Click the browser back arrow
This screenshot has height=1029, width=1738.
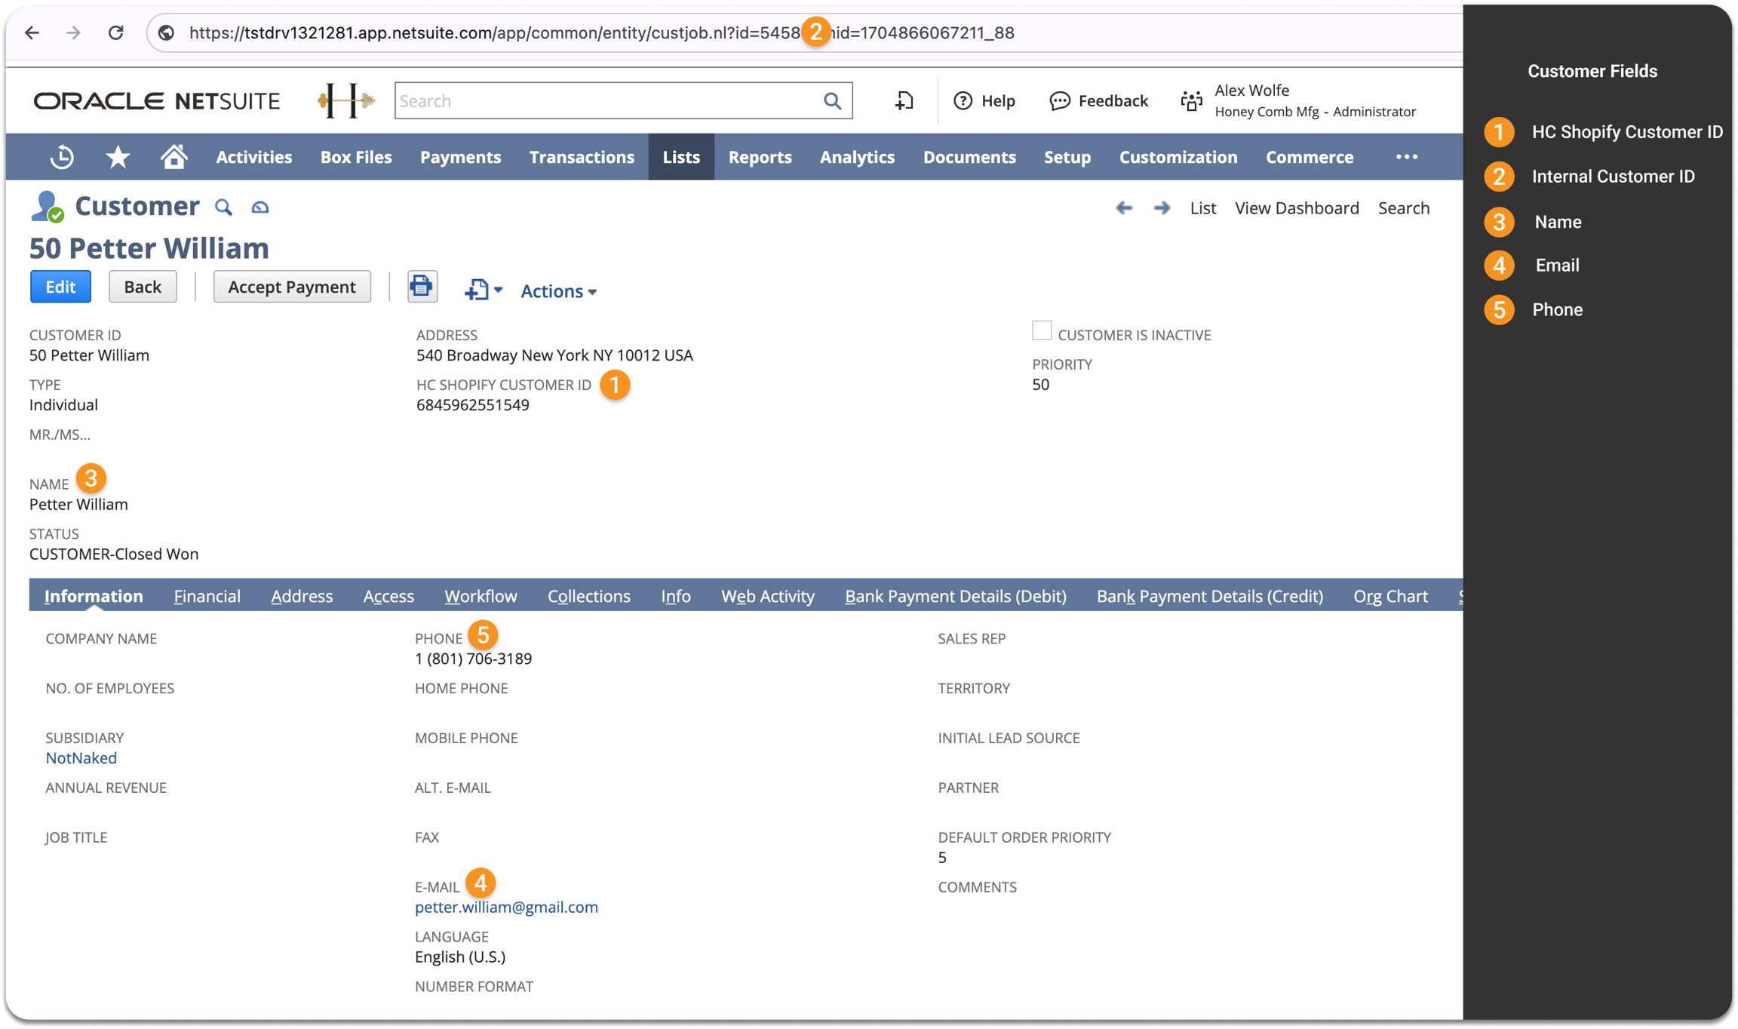point(32,32)
